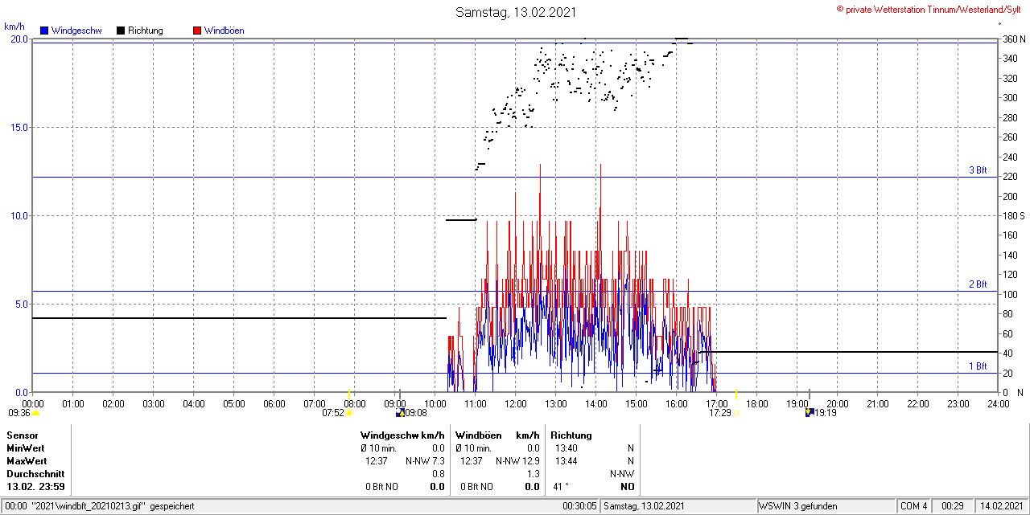Click the km/h axis unit label
This screenshot has width=1030, height=515.
pyautogui.click(x=15, y=27)
